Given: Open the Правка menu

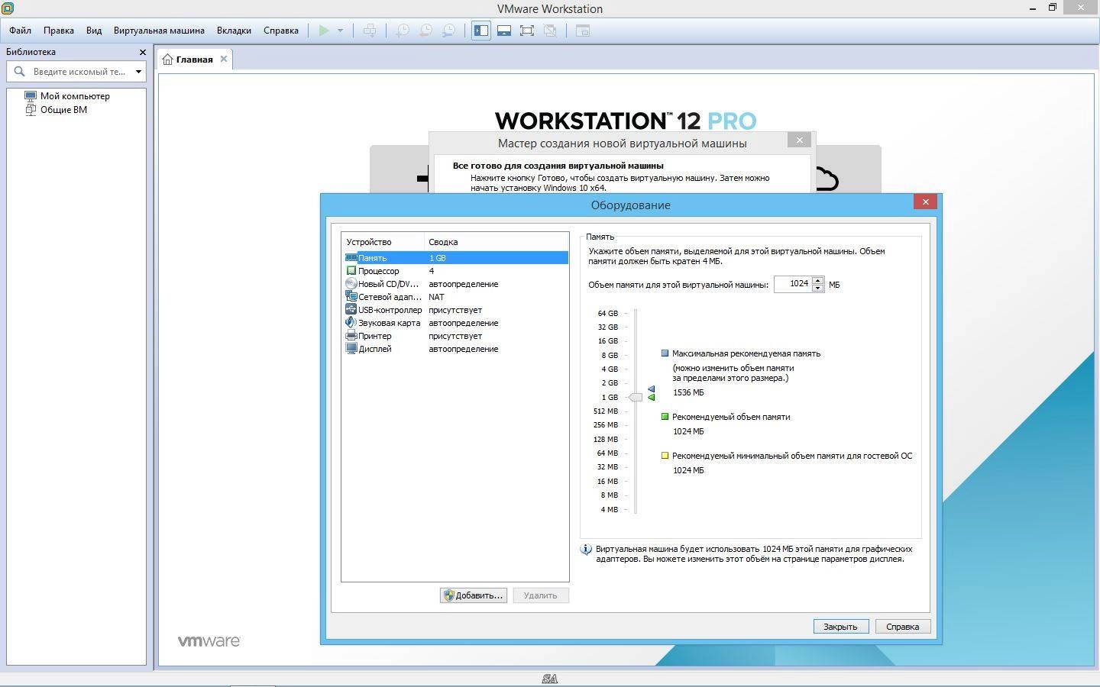Looking at the screenshot, I should [59, 31].
